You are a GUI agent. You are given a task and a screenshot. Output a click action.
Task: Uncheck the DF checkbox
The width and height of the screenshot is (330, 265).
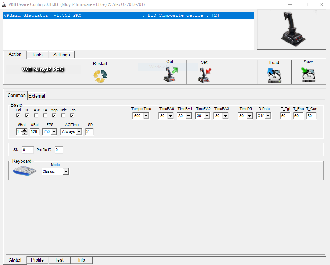pyautogui.click(x=27, y=116)
